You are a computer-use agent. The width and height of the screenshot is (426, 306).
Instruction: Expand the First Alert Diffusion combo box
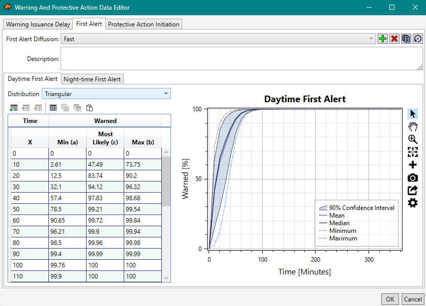pyautogui.click(x=371, y=38)
